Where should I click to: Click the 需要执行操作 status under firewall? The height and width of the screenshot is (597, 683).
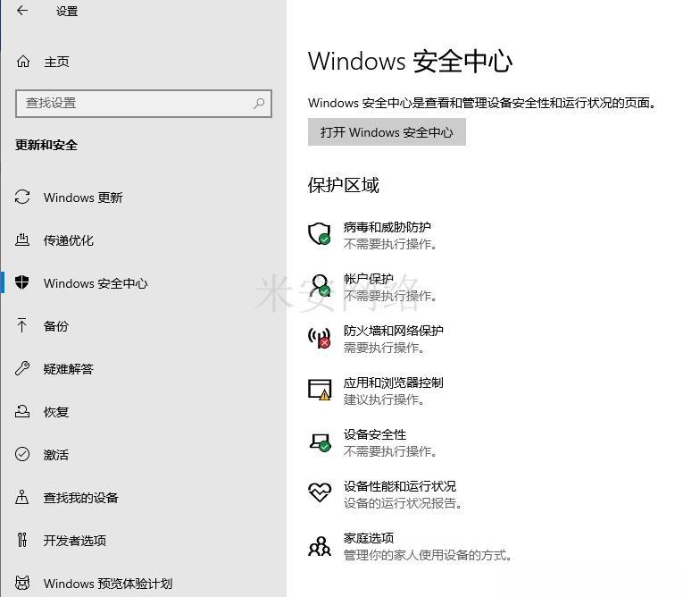pyautogui.click(x=383, y=348)
